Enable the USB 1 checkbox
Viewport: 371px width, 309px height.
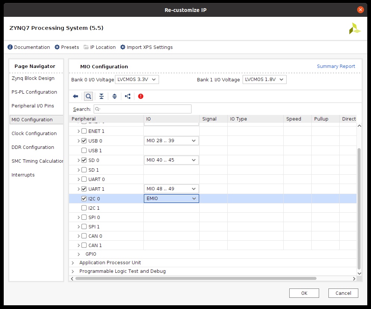click(84, 150)
